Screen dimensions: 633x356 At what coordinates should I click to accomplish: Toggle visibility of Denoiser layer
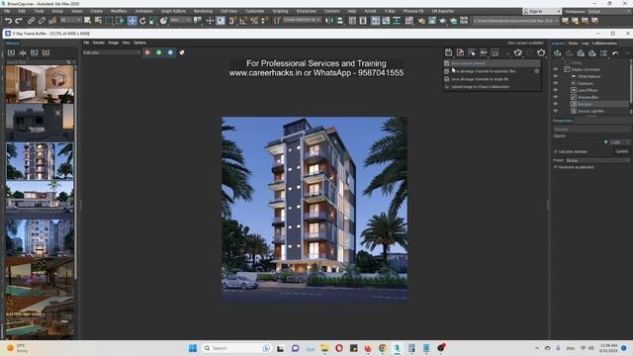pos(556,104)
